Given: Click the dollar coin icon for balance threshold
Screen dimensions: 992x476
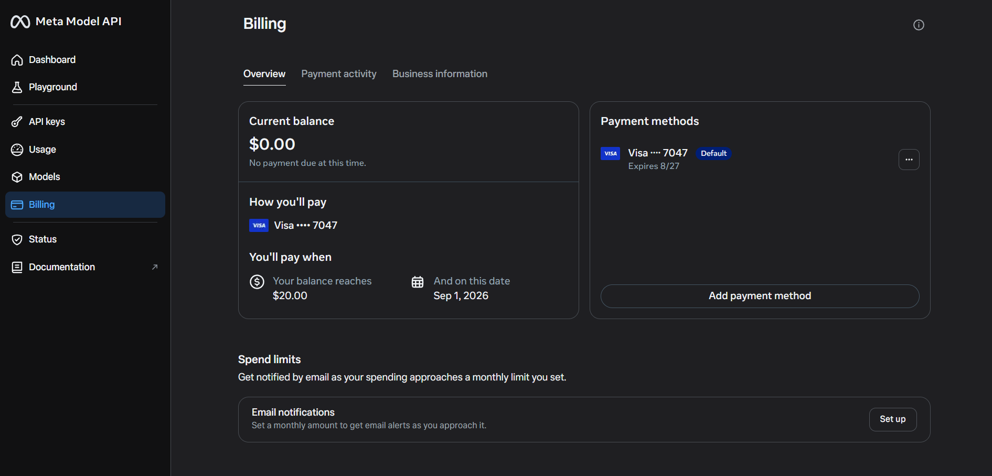Looking at the screenshot, I should (x=257, y=282).
